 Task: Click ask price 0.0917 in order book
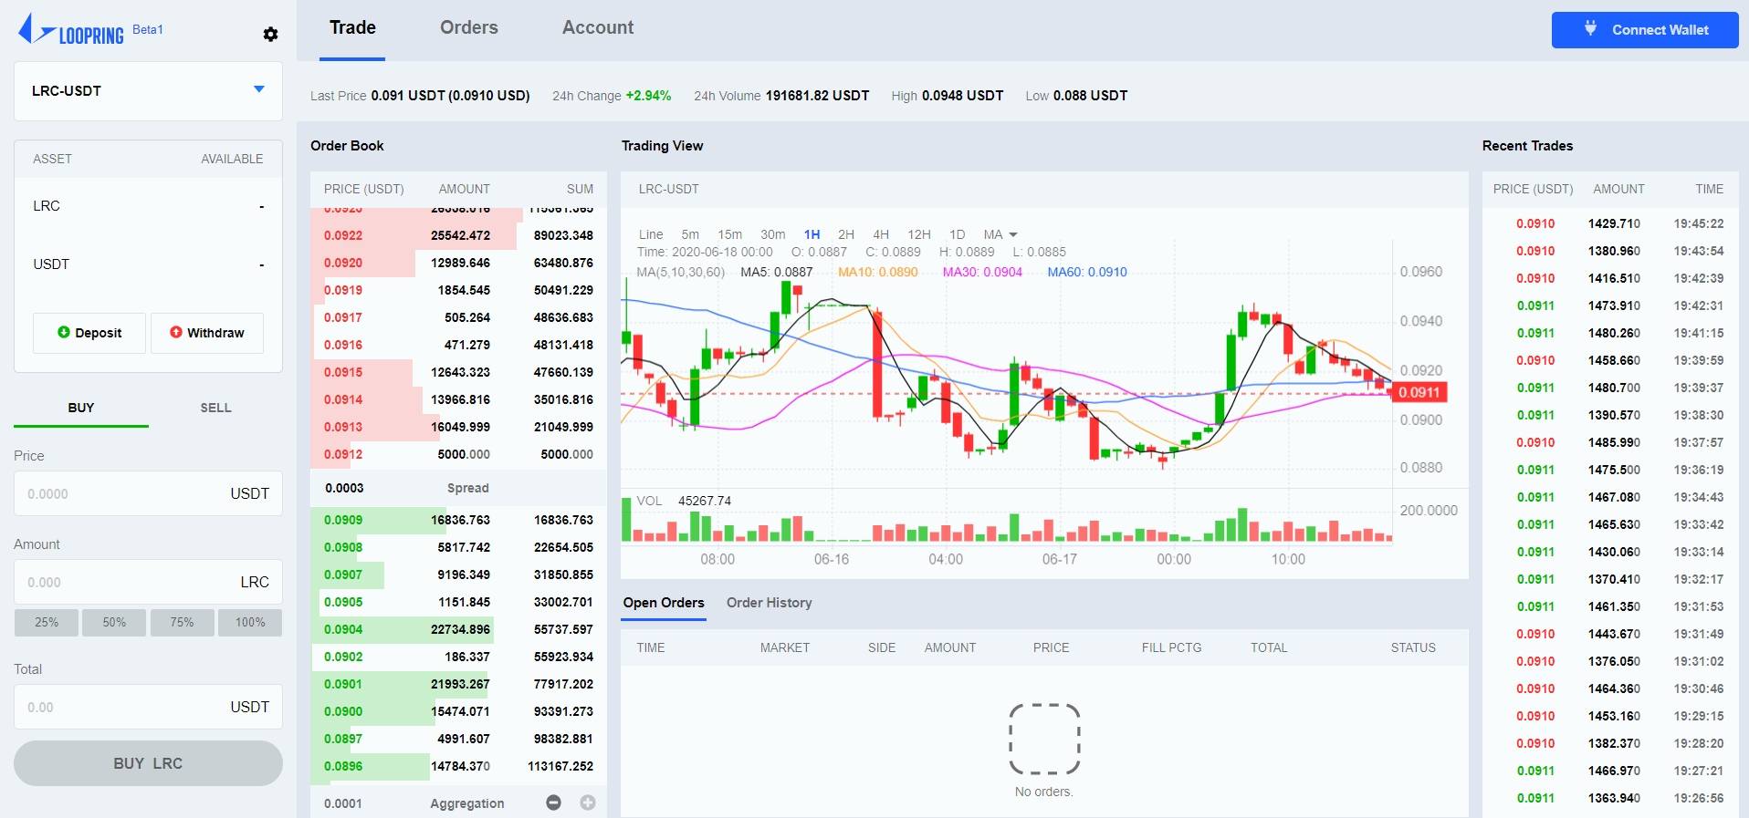(x=343, y=317)
